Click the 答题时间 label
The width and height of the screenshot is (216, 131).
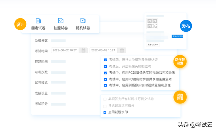41,62
